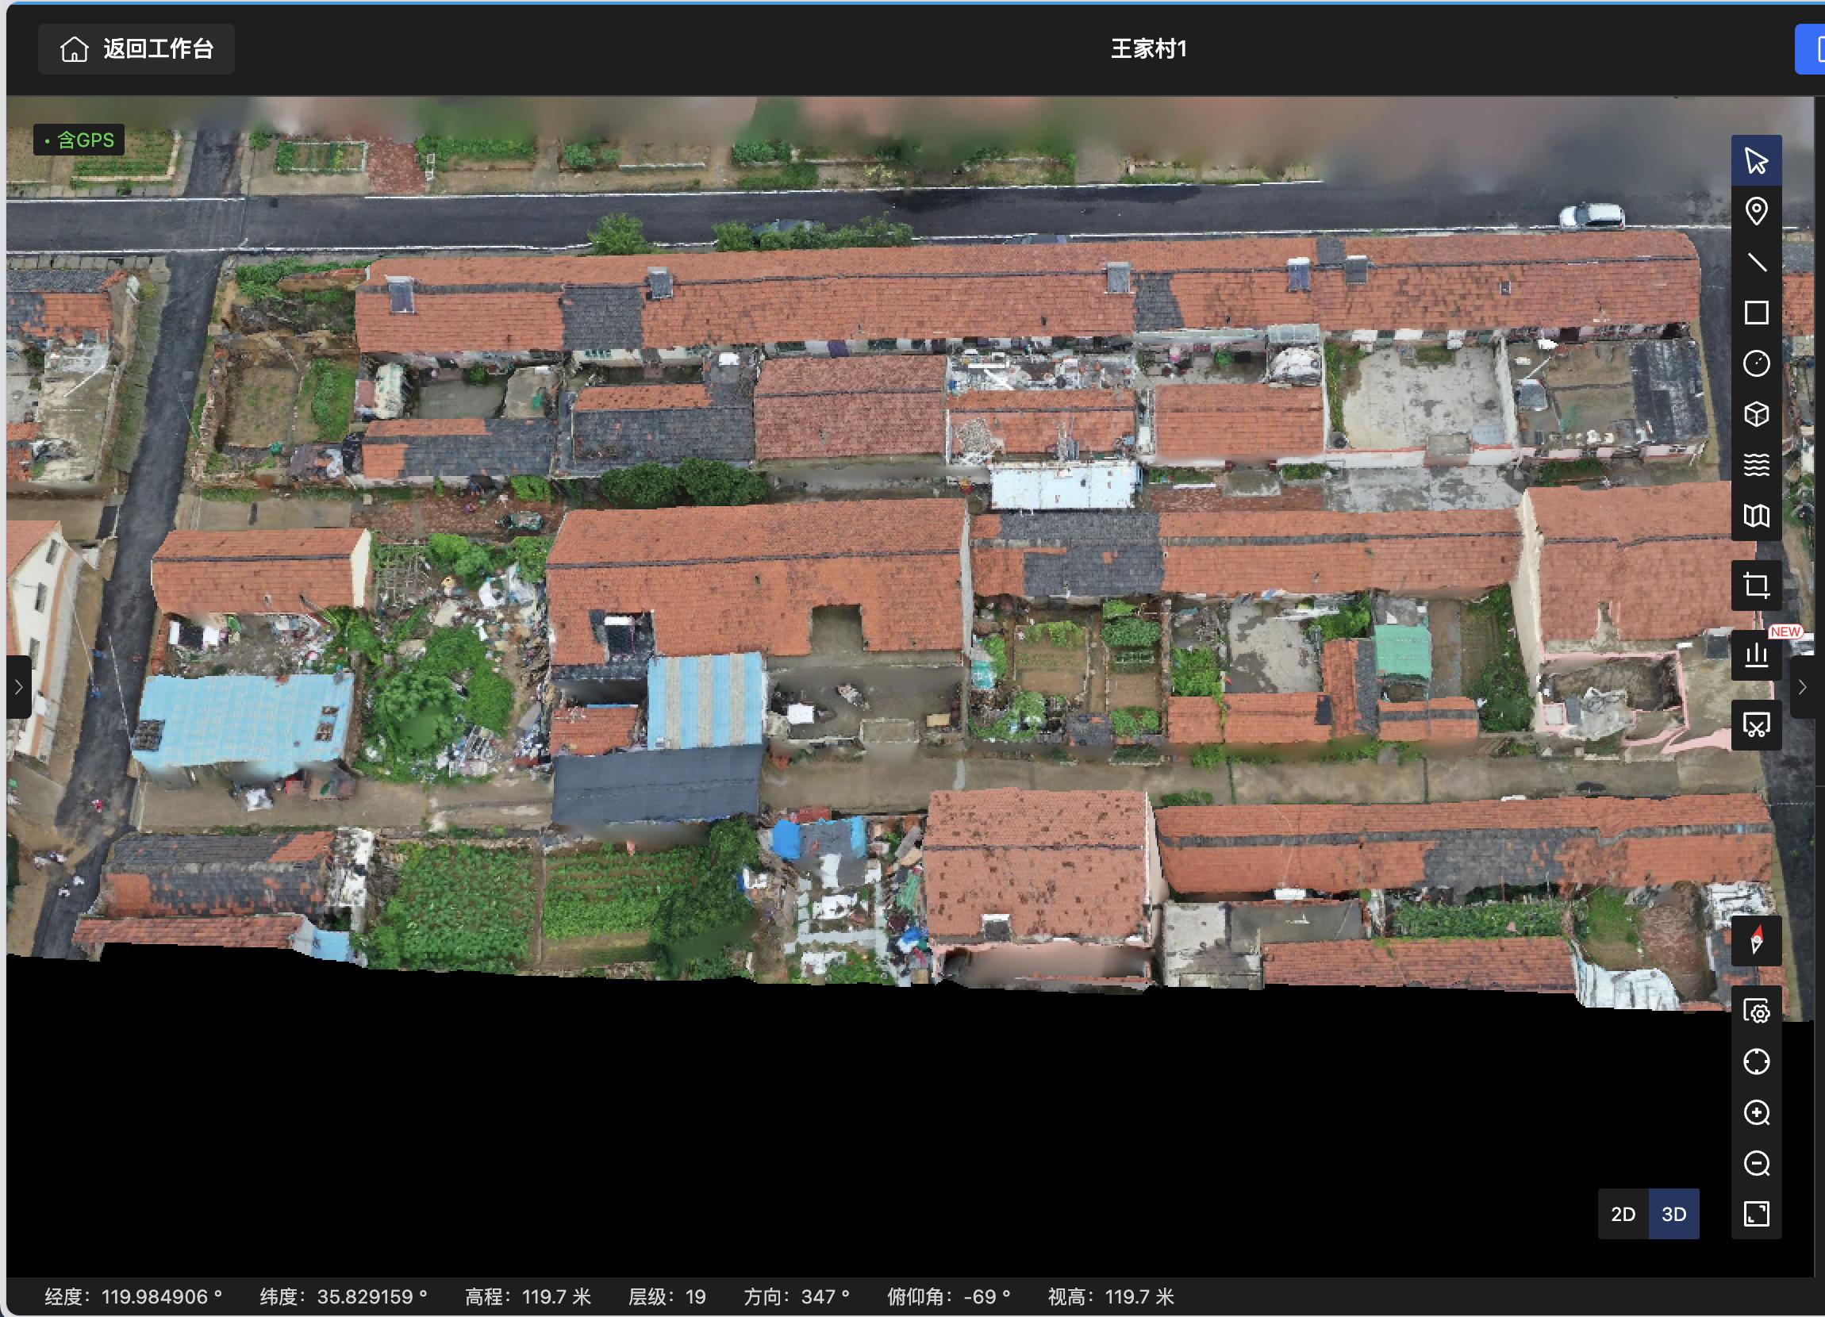Select the line measurement tool
Screen dimensions: 1825x1317
tap(1756, 263)
